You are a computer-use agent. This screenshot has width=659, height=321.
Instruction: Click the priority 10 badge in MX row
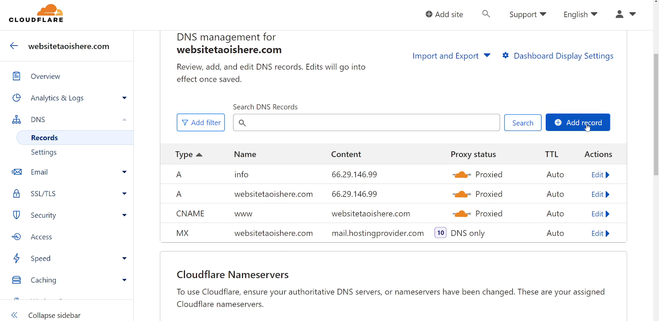tap(440, 233)
